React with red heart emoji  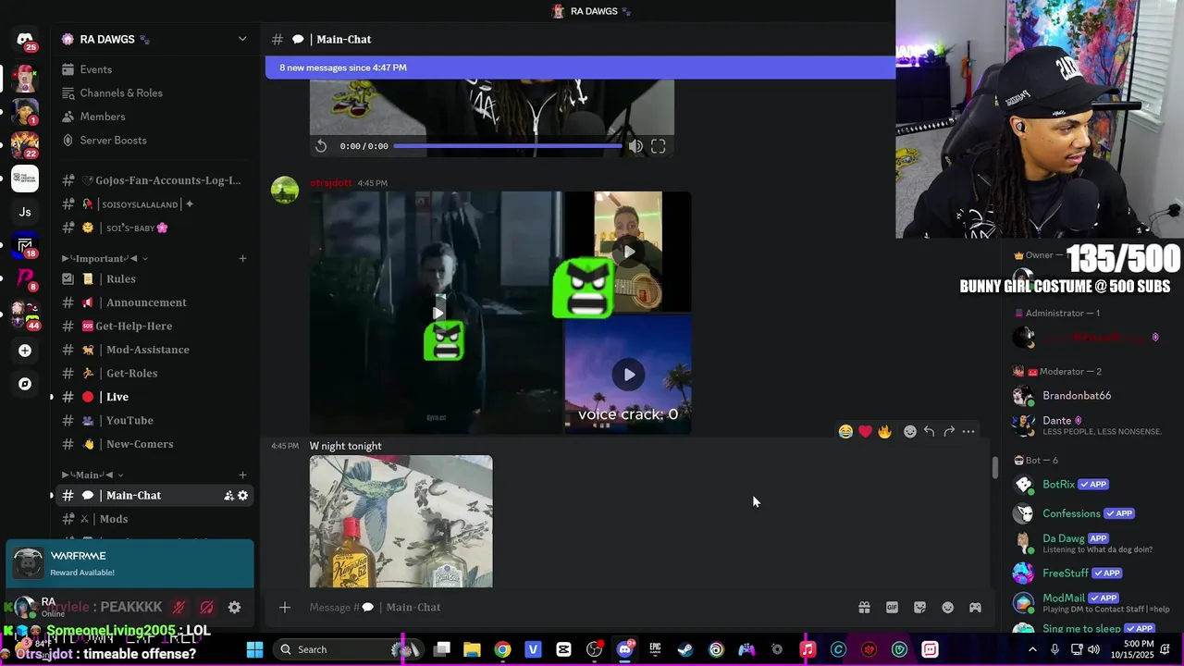tap(865, 431)
